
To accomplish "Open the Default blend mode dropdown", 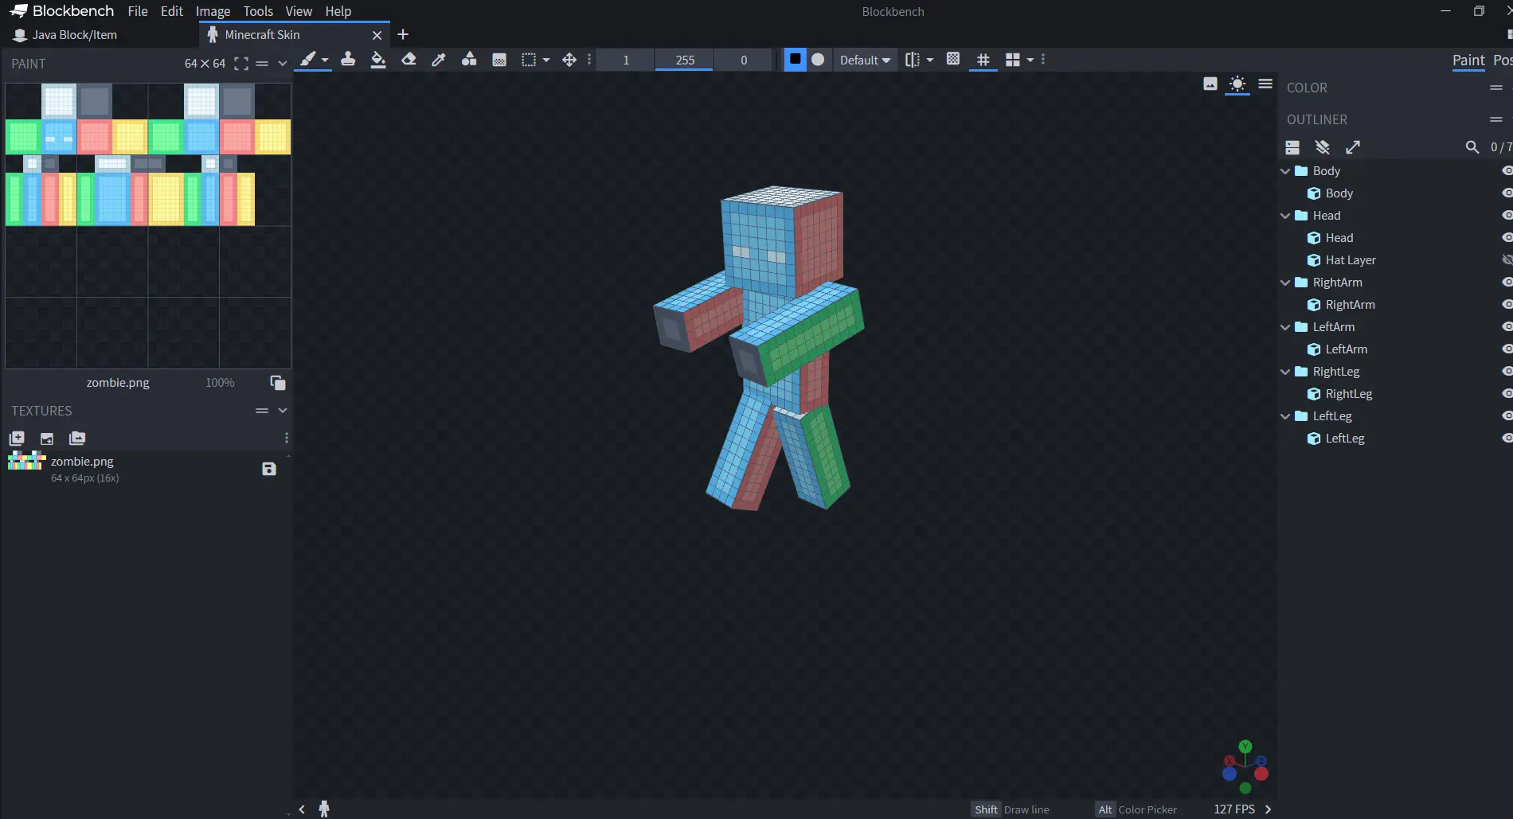I will 865,60.
